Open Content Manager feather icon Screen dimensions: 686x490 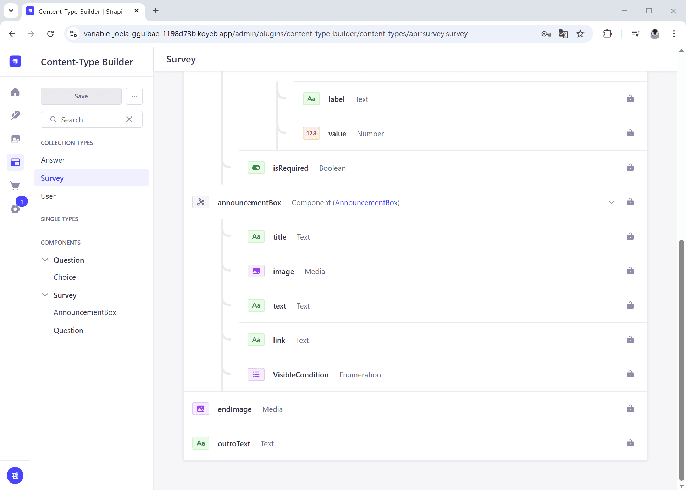15,115
